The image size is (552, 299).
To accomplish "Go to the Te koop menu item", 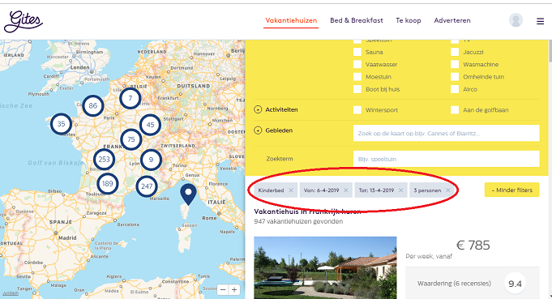I will pyautogui.click(x=409, y=20).
